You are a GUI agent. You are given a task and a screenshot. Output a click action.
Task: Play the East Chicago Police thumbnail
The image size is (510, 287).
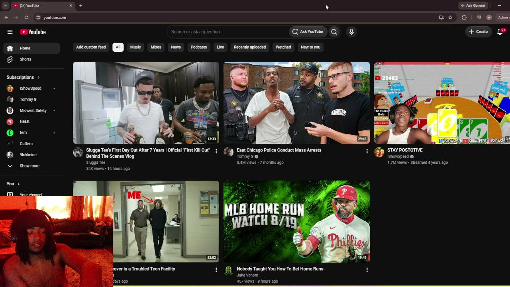[296, 103]
